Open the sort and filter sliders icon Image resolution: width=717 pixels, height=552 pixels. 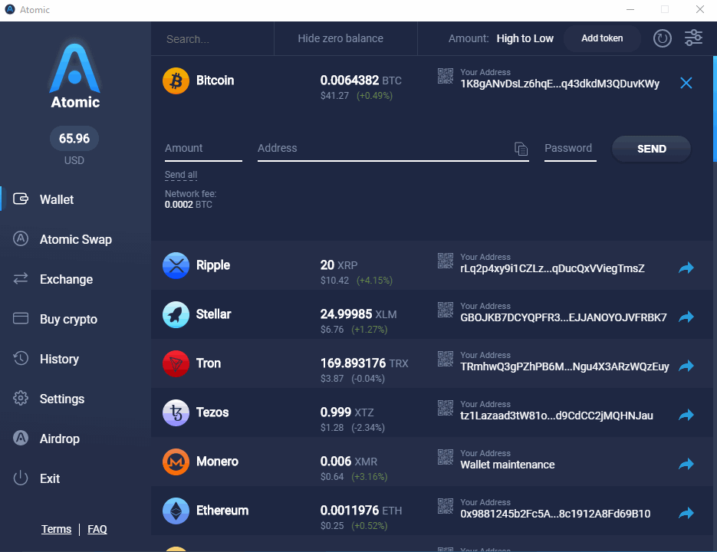[693, 37]
